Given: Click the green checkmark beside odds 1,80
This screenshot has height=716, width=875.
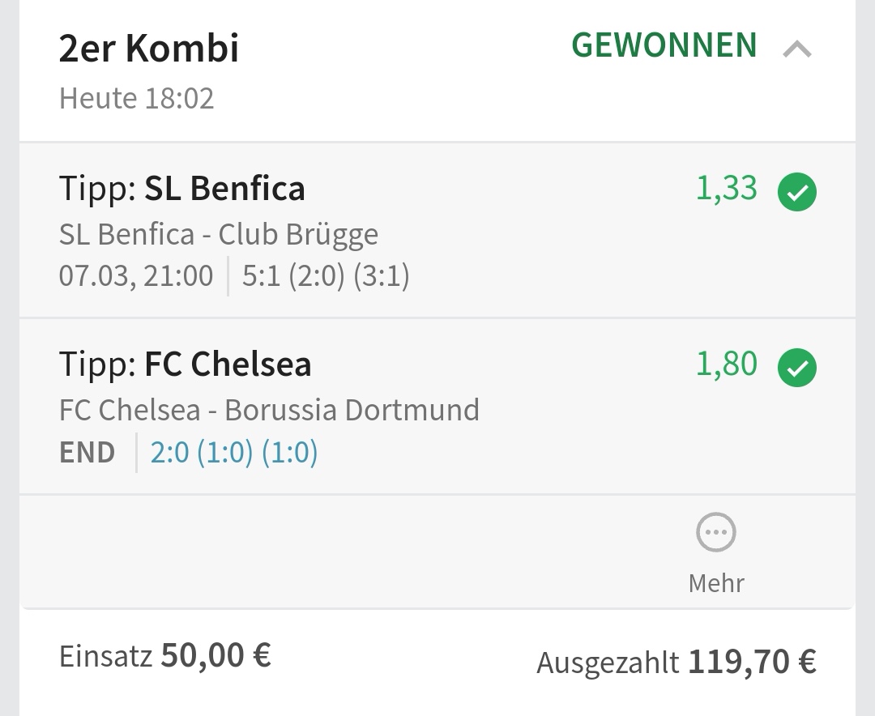Looking at the screenshot, I should pos(797,367).
